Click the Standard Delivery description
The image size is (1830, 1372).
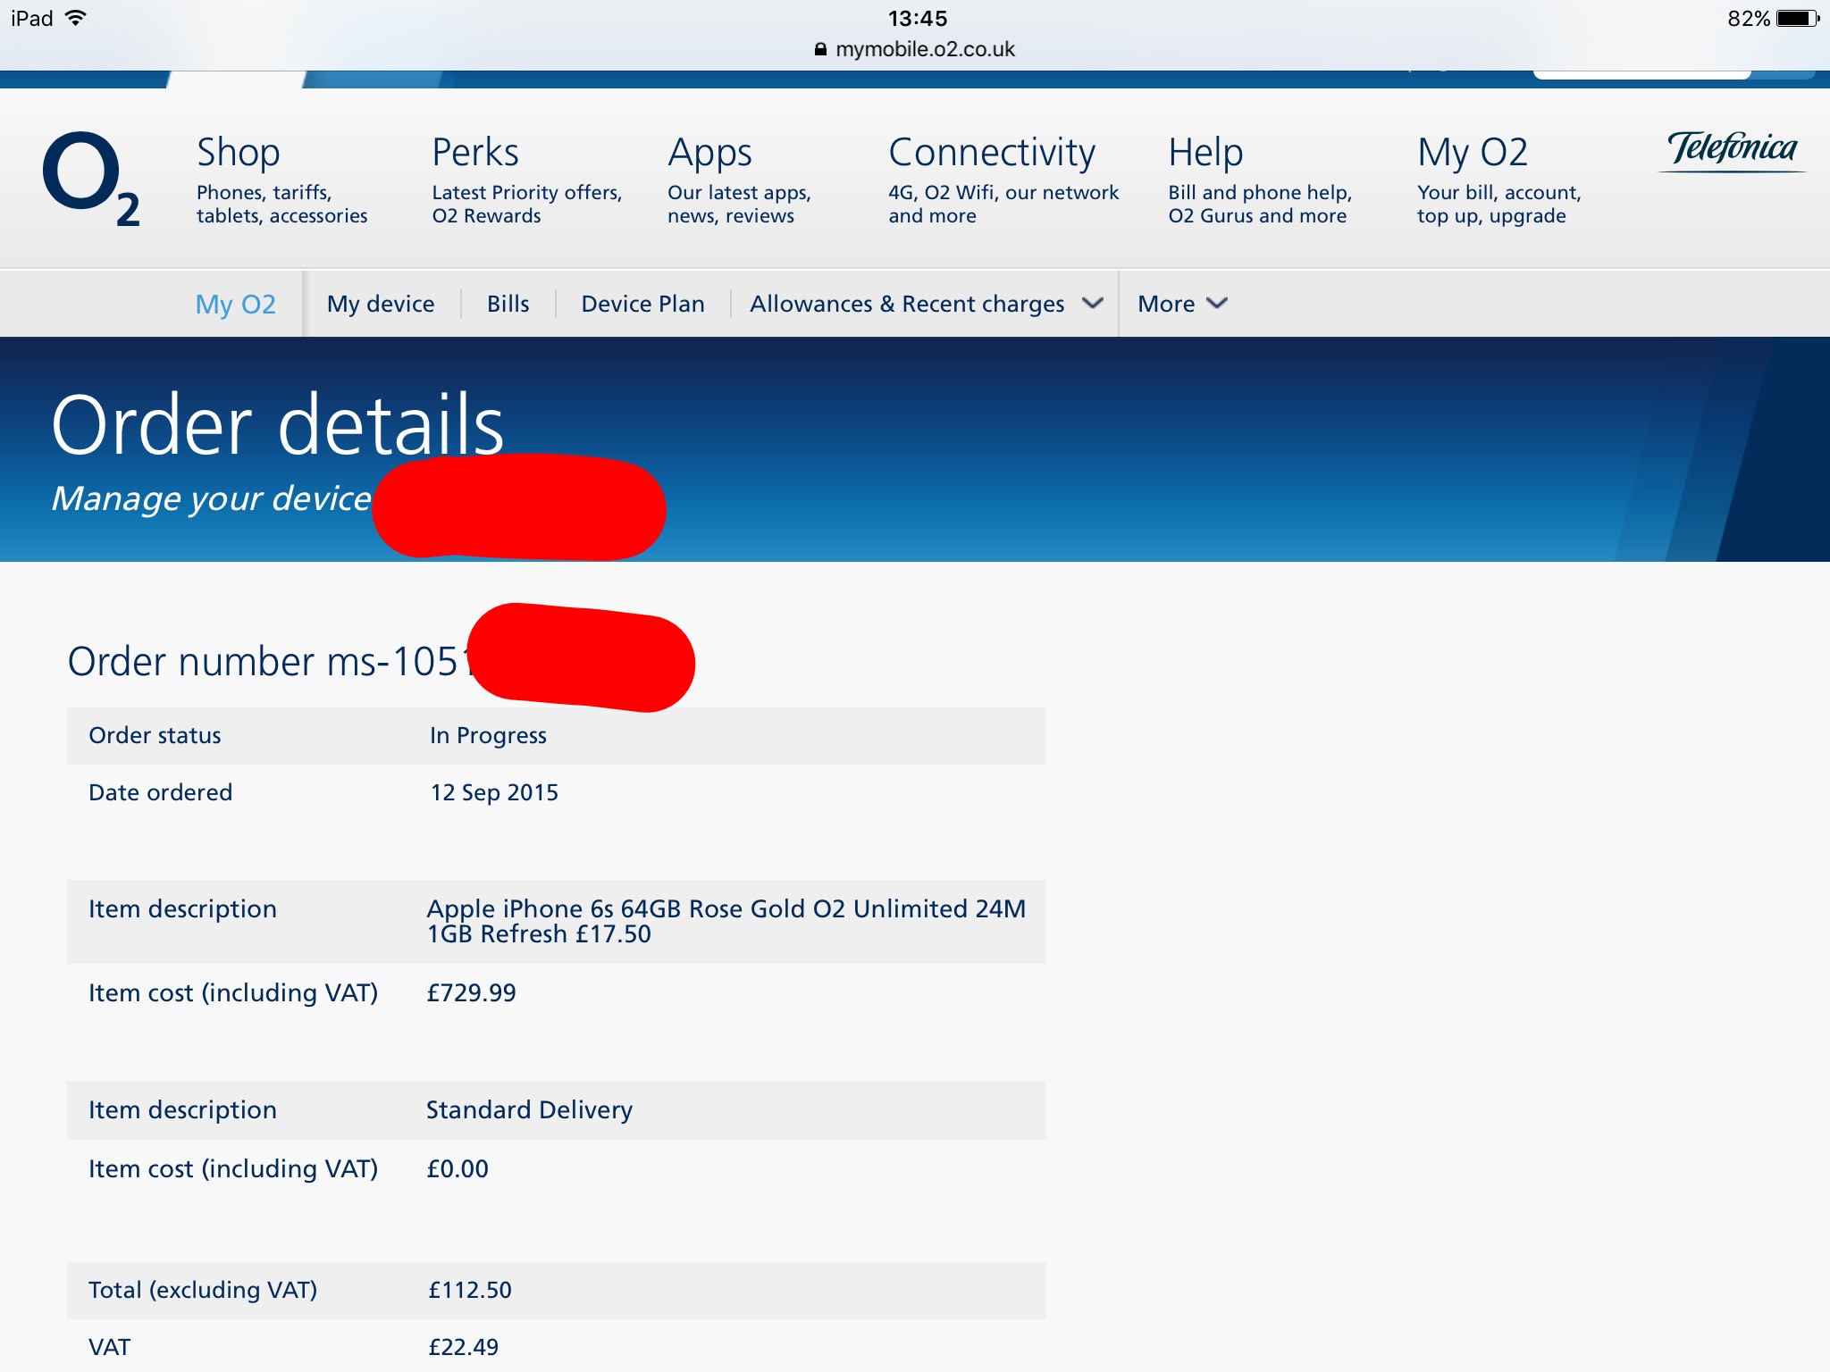(x=529, y=1109)
